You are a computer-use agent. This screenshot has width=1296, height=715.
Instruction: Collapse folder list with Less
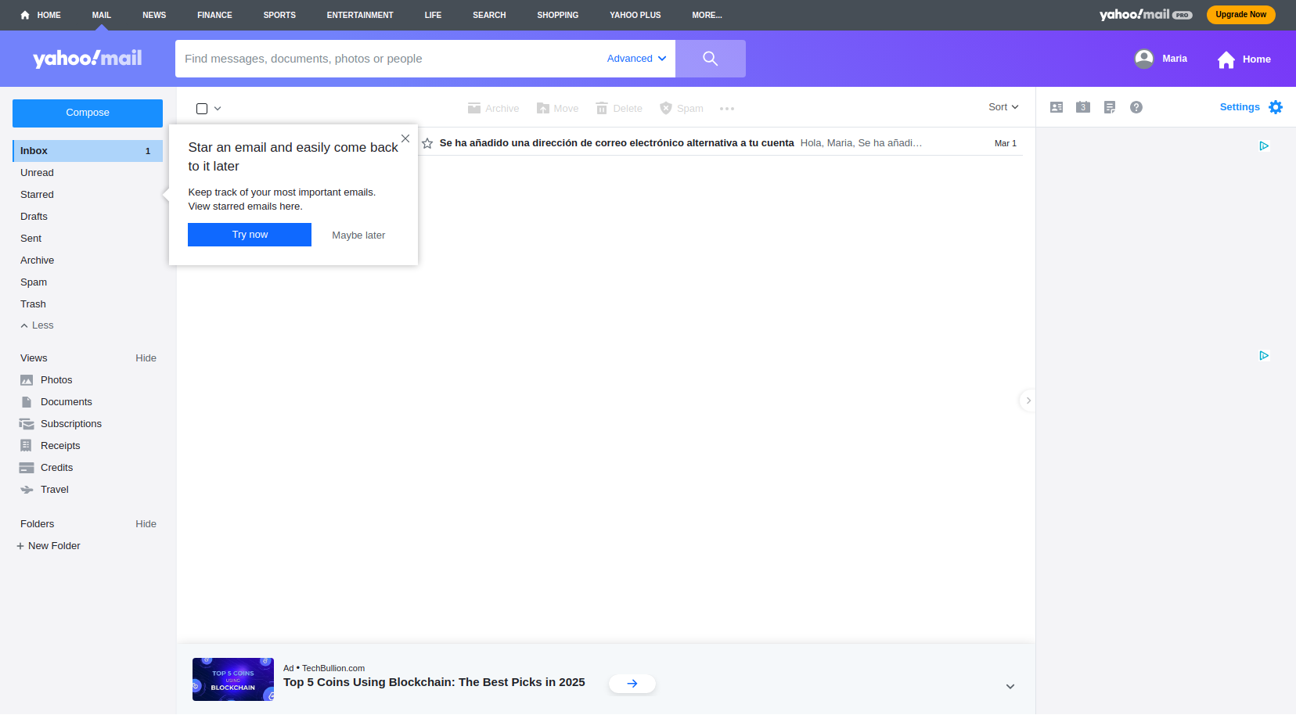click(x=38, y=325)
